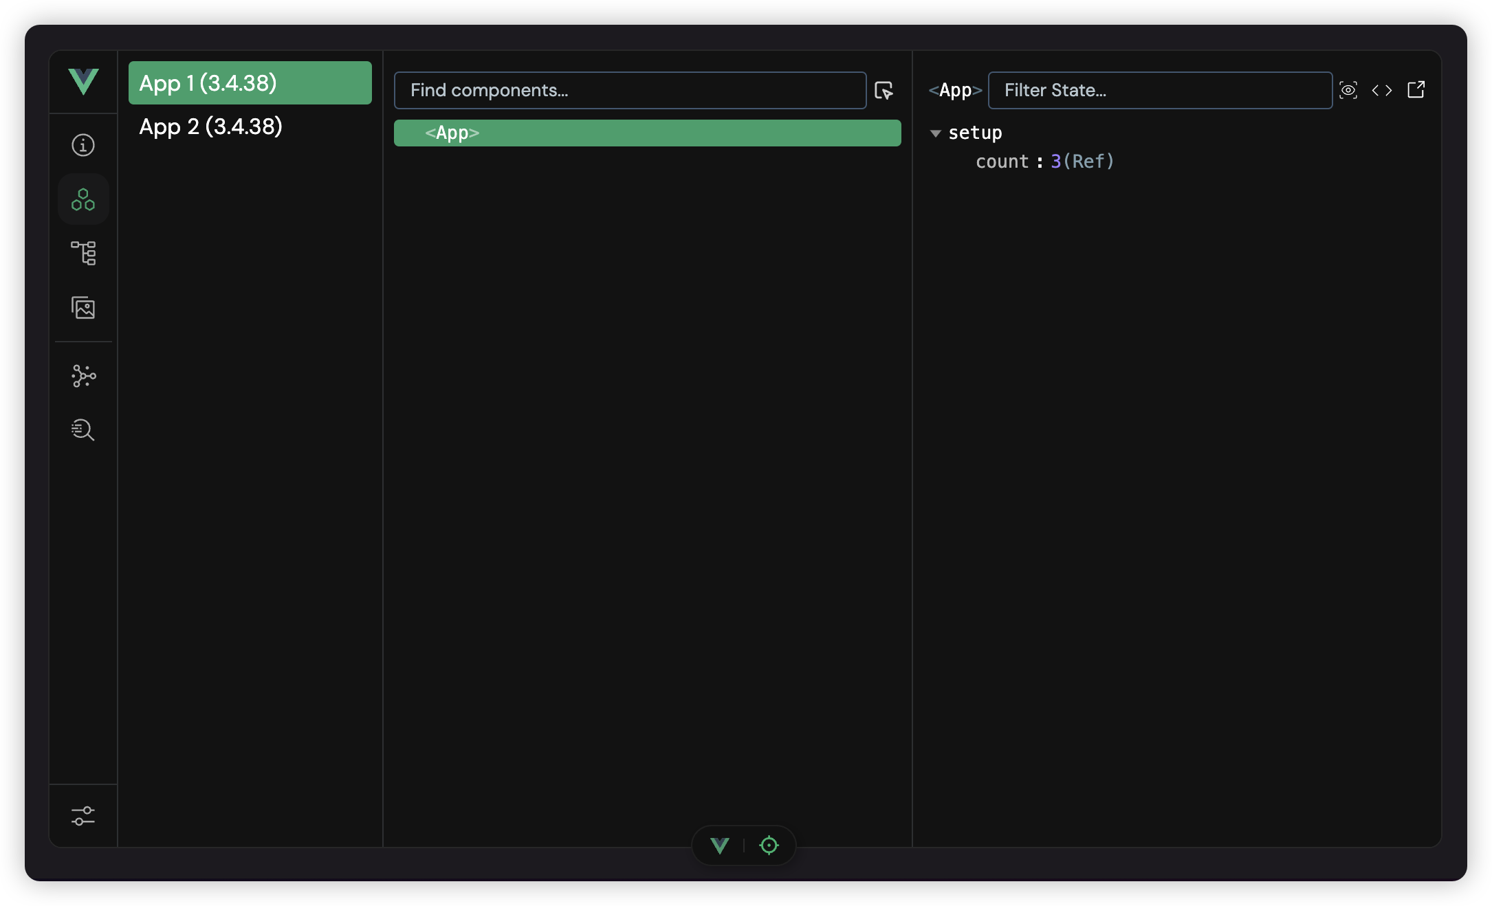Viewport: 1492px width, 906px height.
Task: Open the Inspector search panel
Action: click(83, 430)
